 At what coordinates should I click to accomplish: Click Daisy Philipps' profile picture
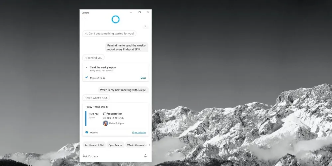coord(106,123)
